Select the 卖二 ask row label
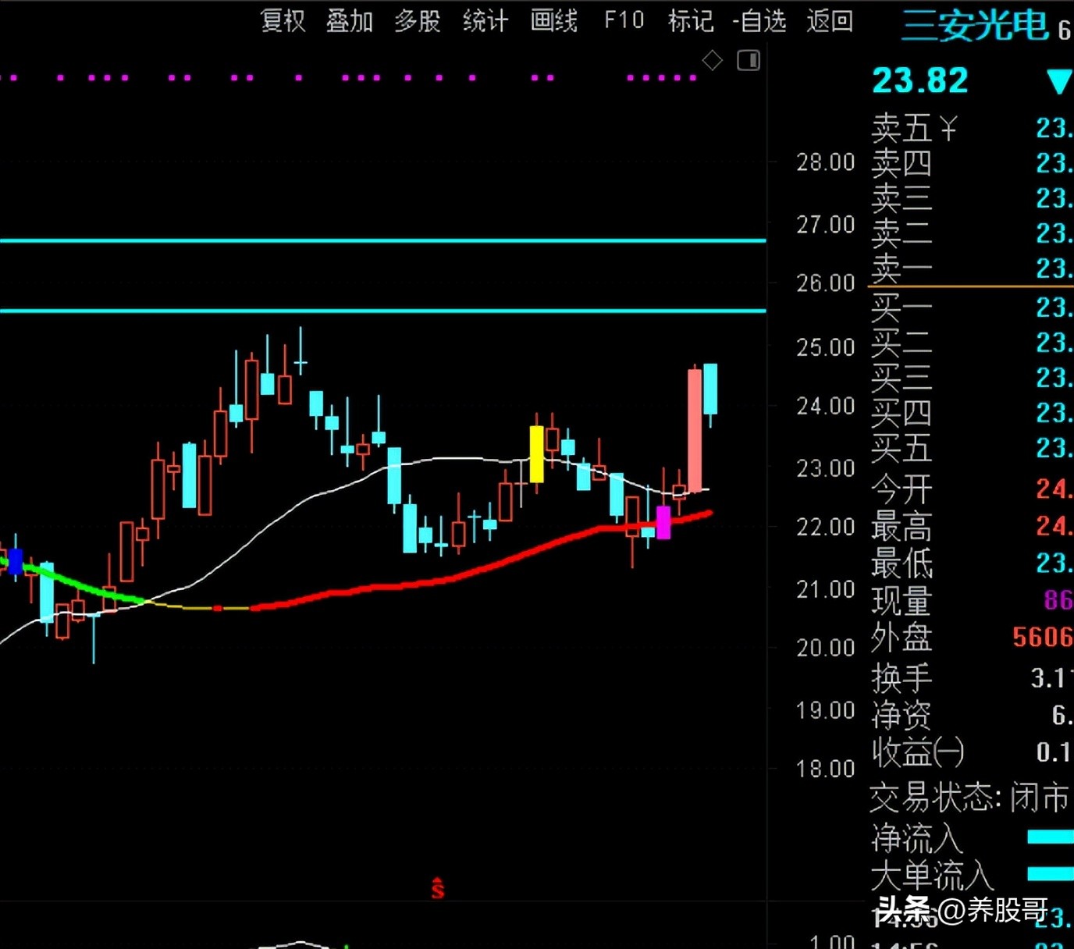1074x949 pixels. 902,233
